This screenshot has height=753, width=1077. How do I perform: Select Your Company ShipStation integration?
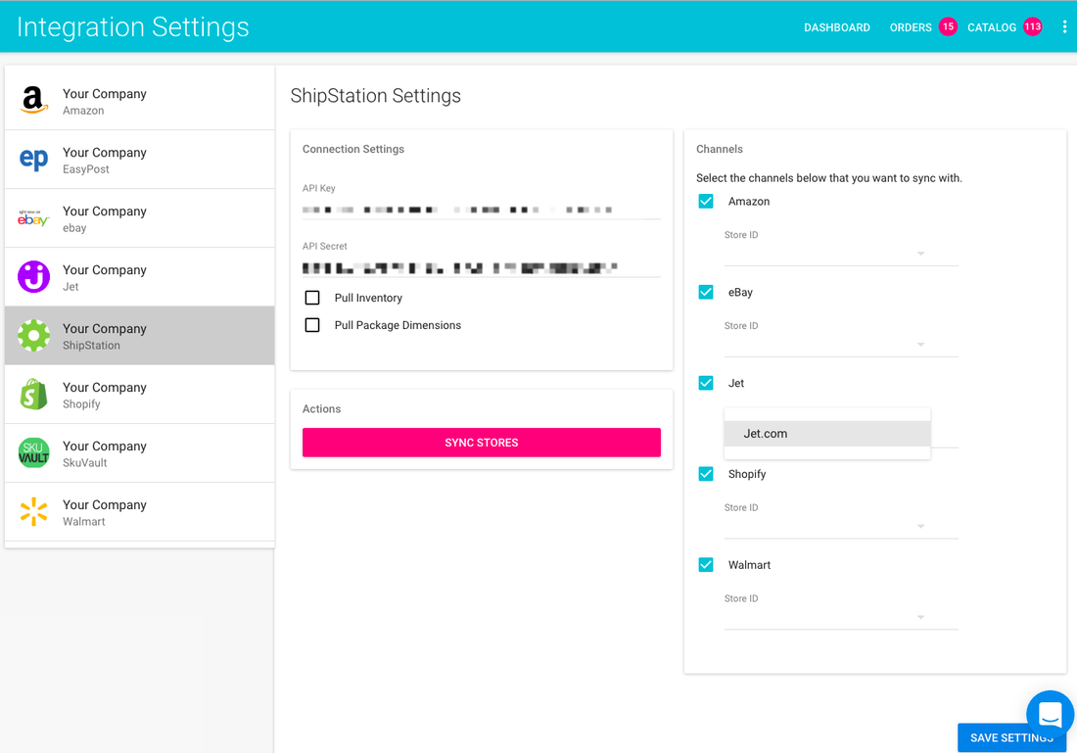[x=139, y=335]
